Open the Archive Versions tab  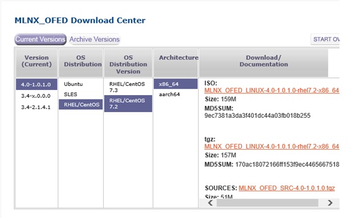[x=95, y=39]
